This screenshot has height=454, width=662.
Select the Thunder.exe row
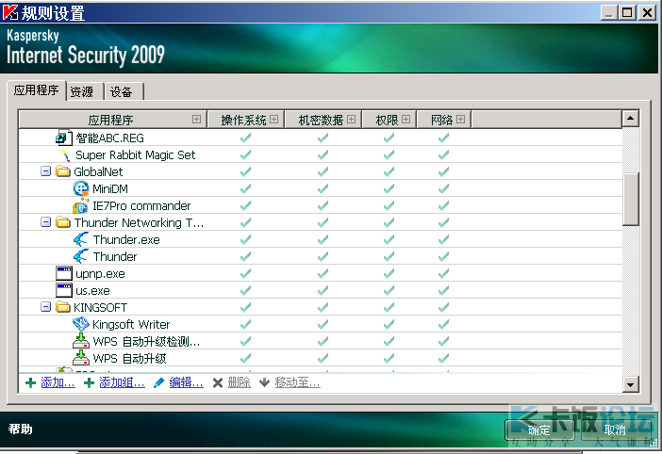(321, 239)
